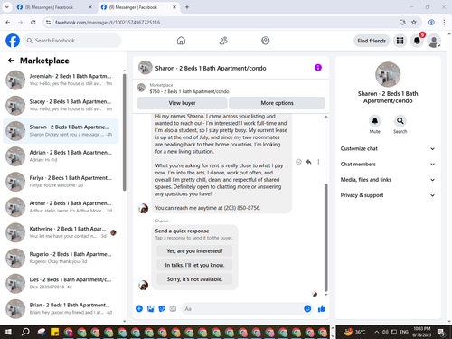
Task: Send quick response 'Sorry, it's not available.'
Action: [x=194, y=279]
